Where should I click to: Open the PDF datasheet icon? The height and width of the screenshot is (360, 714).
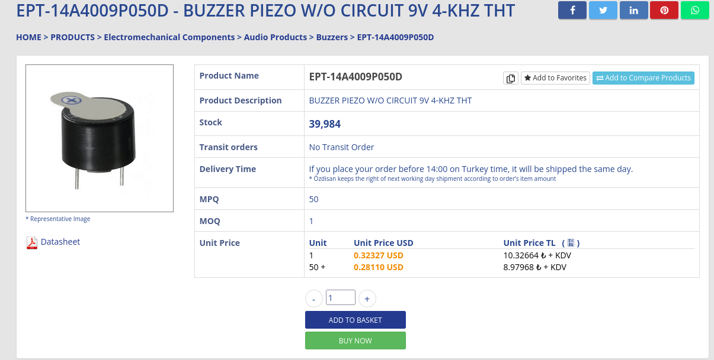(x=32, y=242)
